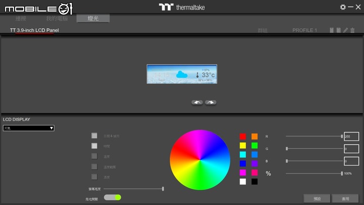Screen dimensions: 364x205
Task: Click the % brightness slider handle
Action: point(342,173)
